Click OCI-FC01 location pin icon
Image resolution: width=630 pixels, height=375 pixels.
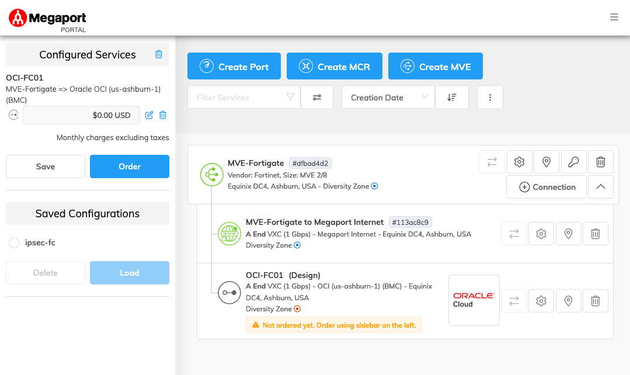tap(569, 301)
